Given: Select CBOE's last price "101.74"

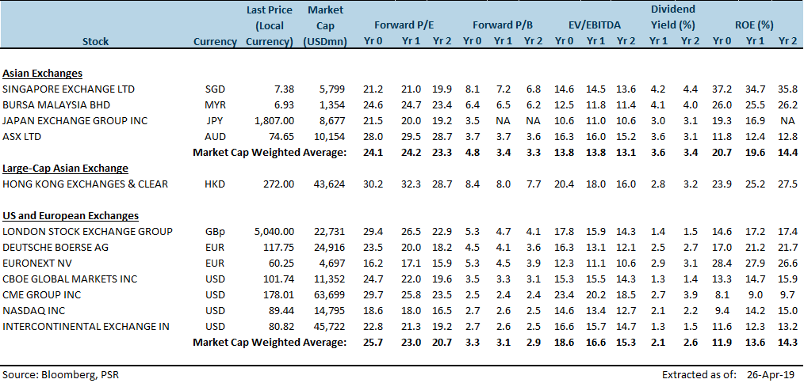Looking at the screenshot, I should [280, 279].
